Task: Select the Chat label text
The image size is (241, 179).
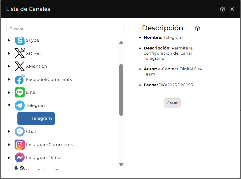Action: tap(31, 132)
